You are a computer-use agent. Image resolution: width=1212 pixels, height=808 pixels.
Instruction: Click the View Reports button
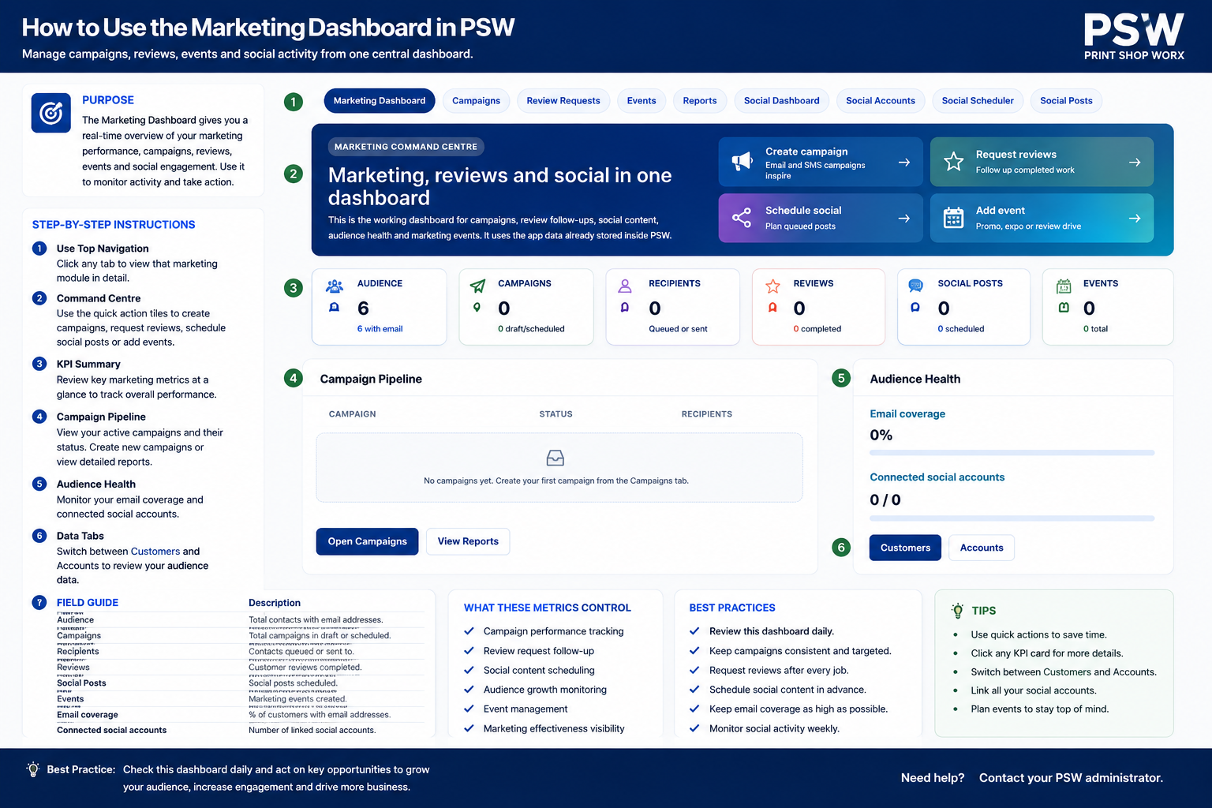click(468, 541)
